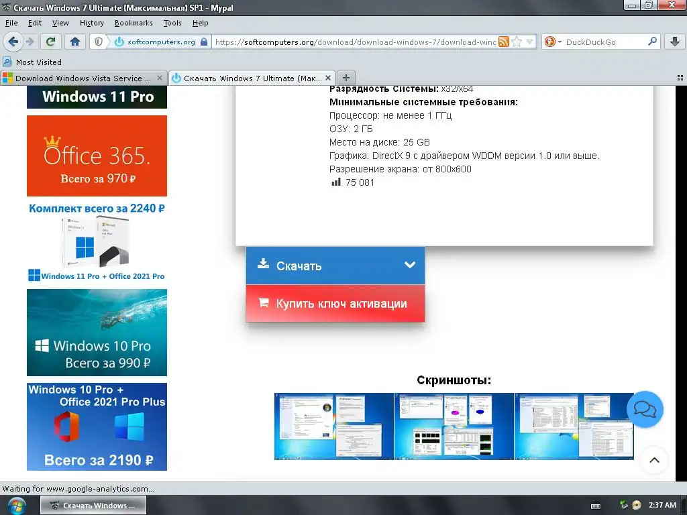Click Купить ключ активации red button
Viewport: 687px width, 515px height.
(335, 304)
